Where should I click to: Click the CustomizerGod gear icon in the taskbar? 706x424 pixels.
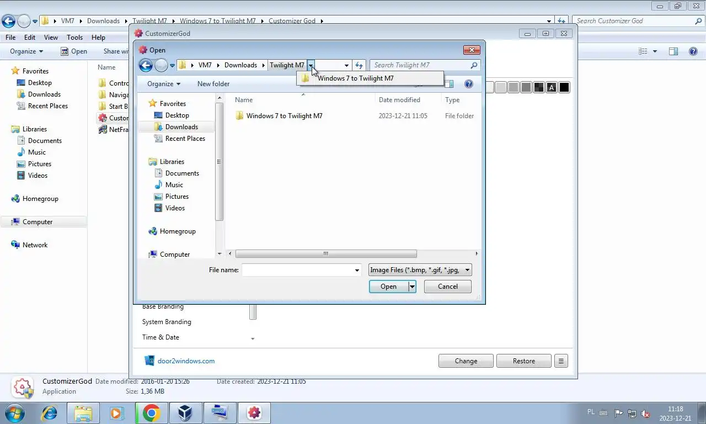254,412
